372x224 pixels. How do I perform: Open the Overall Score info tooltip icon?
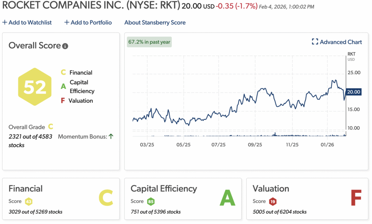(x=65, y=46)
